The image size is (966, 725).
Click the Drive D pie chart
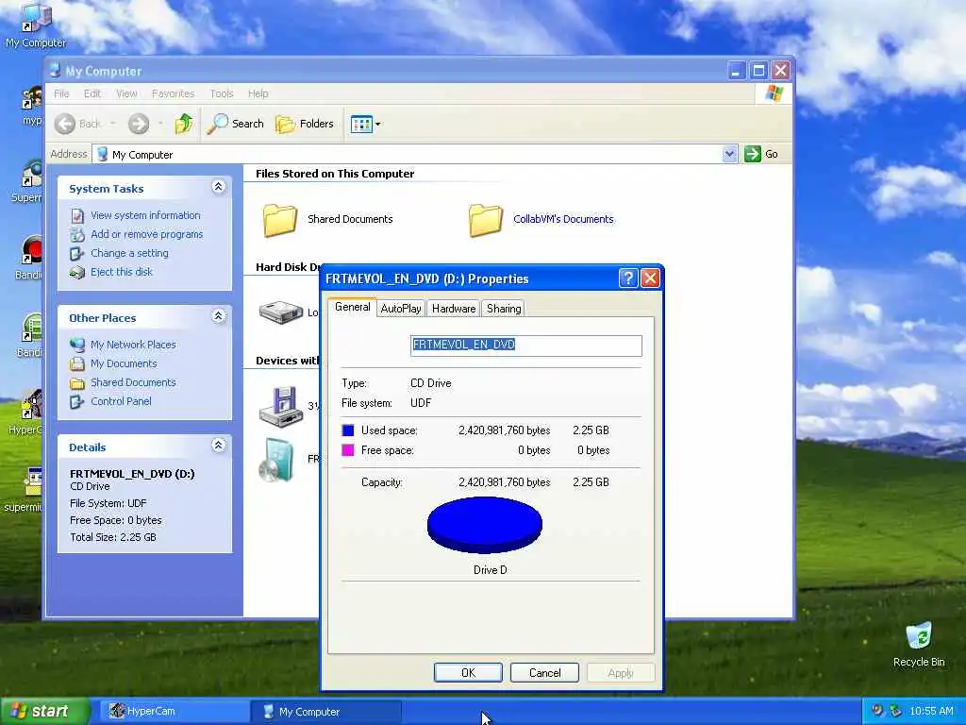point(485,525)
